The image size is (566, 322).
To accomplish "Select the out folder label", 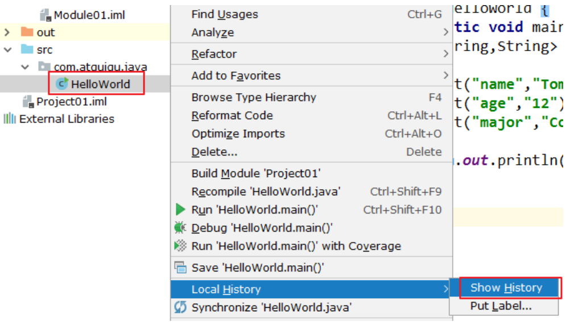I will pyautogui.click(x=46, y=32).
